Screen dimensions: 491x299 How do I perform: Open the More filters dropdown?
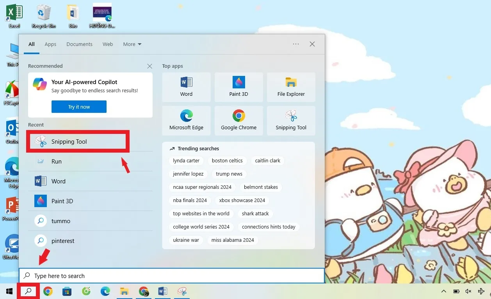[x=132, y=44]
